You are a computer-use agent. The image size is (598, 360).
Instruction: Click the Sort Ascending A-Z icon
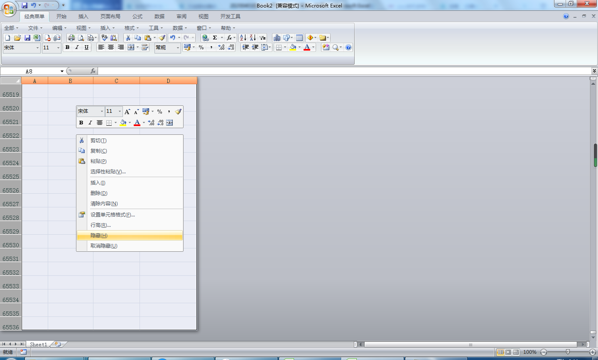243,38
